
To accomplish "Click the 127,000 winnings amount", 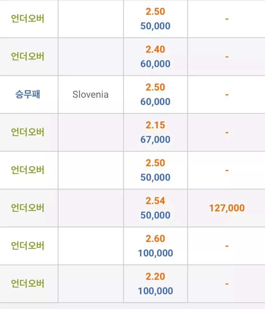I will [x=227, y=208].
